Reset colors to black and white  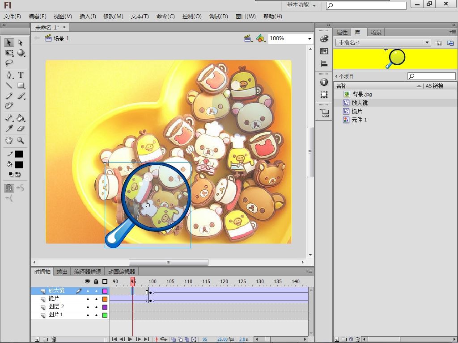tap(11, 175)
